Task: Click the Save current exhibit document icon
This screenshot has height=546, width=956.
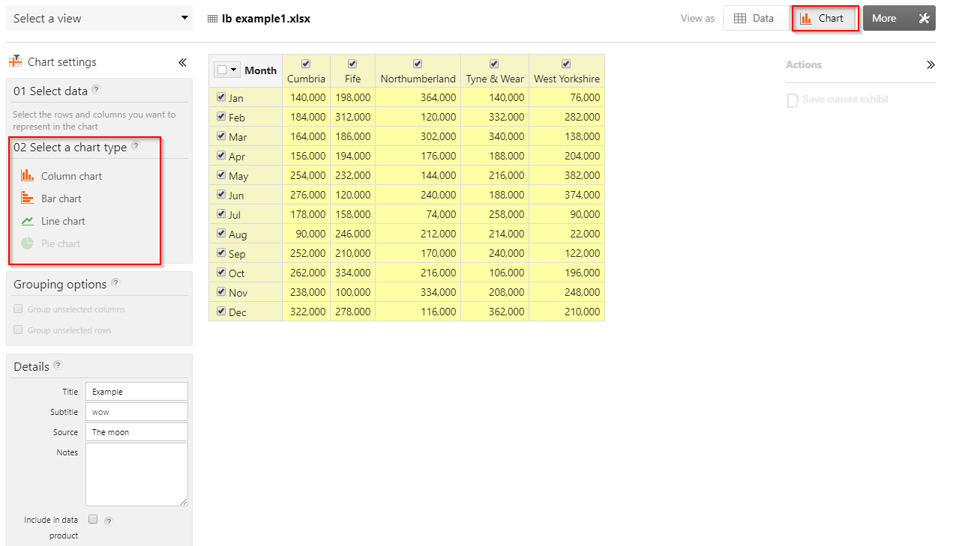Action: coord(793,100)
